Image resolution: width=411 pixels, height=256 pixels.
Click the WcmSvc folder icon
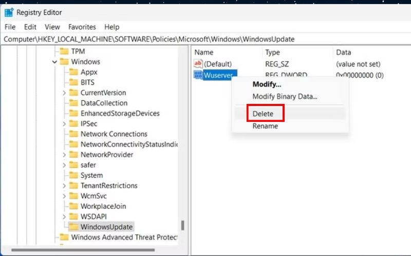tap(73, 196)
